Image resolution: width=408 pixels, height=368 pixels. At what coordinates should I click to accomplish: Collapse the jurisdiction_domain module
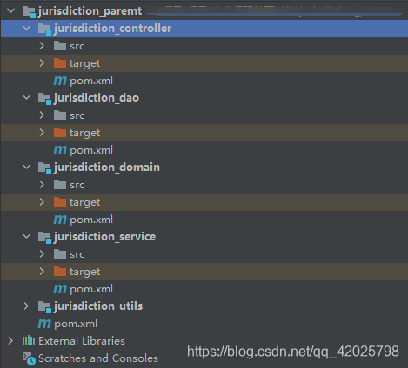[27, 168]
